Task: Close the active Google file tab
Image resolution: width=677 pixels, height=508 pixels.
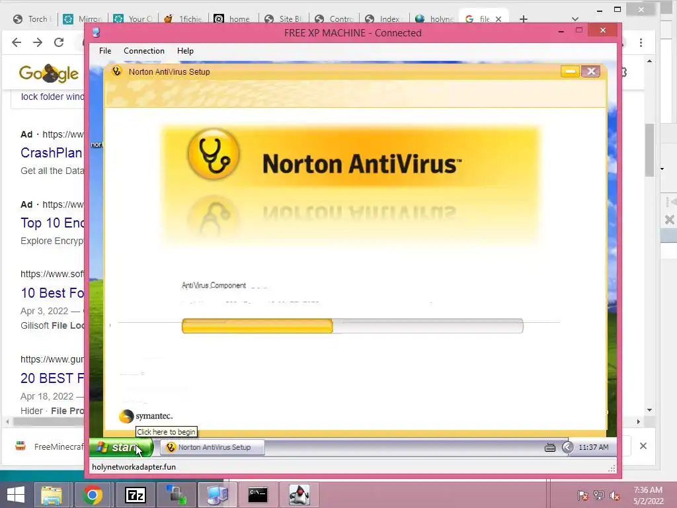Action: [x=498, y=19]
